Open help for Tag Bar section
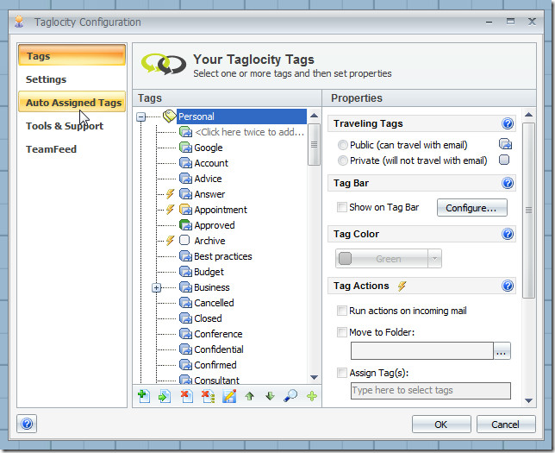Image resolution: width=555 pixels, height=453 pixels. (508, 183)
